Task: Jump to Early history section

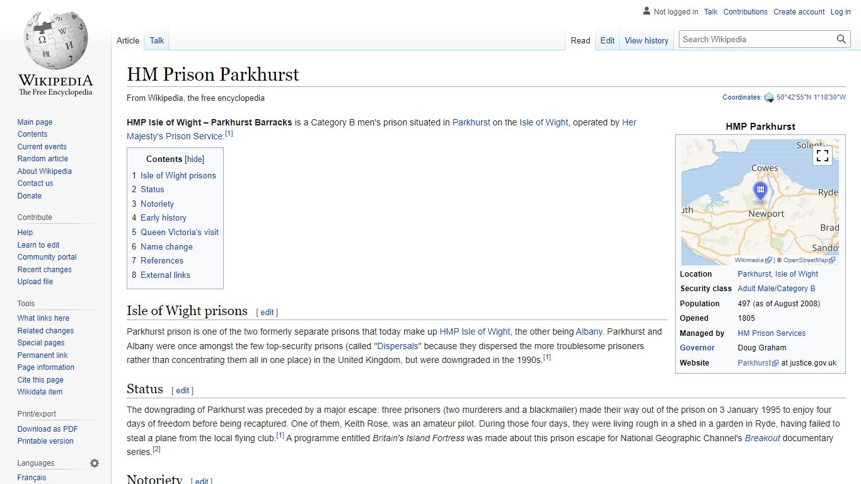Action: click(163, 217)
